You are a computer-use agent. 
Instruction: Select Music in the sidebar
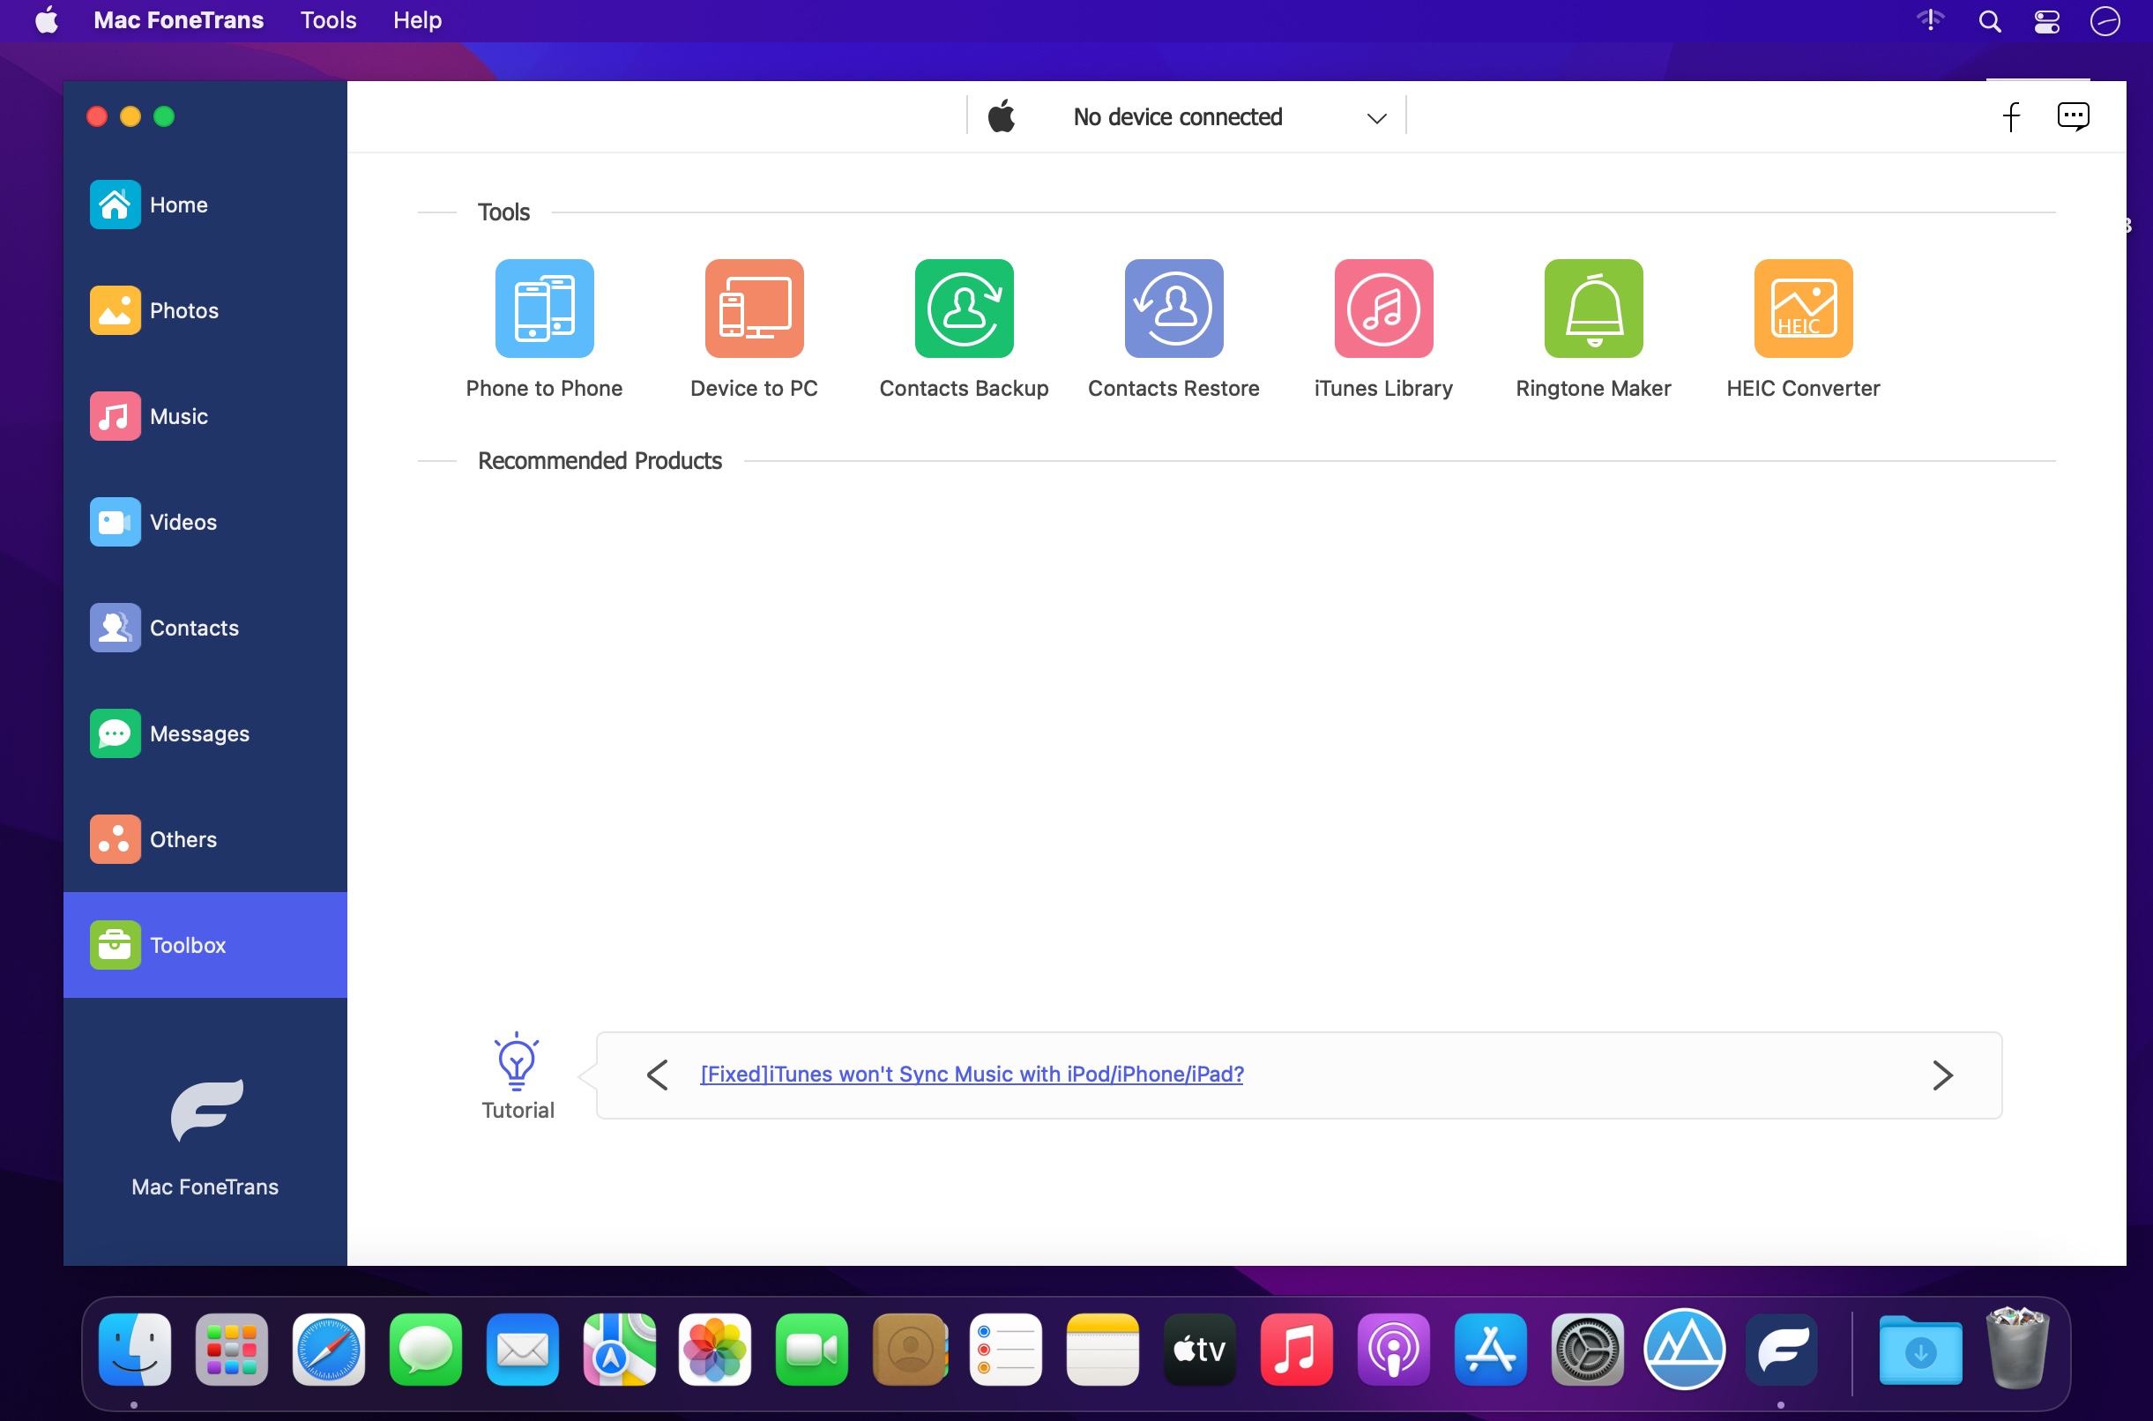(205, 416)
